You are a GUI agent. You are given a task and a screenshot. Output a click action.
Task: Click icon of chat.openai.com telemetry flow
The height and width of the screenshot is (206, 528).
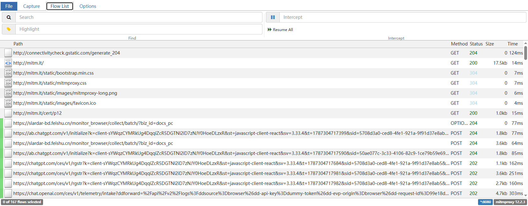pyautogui.click(x=8, y=193)
